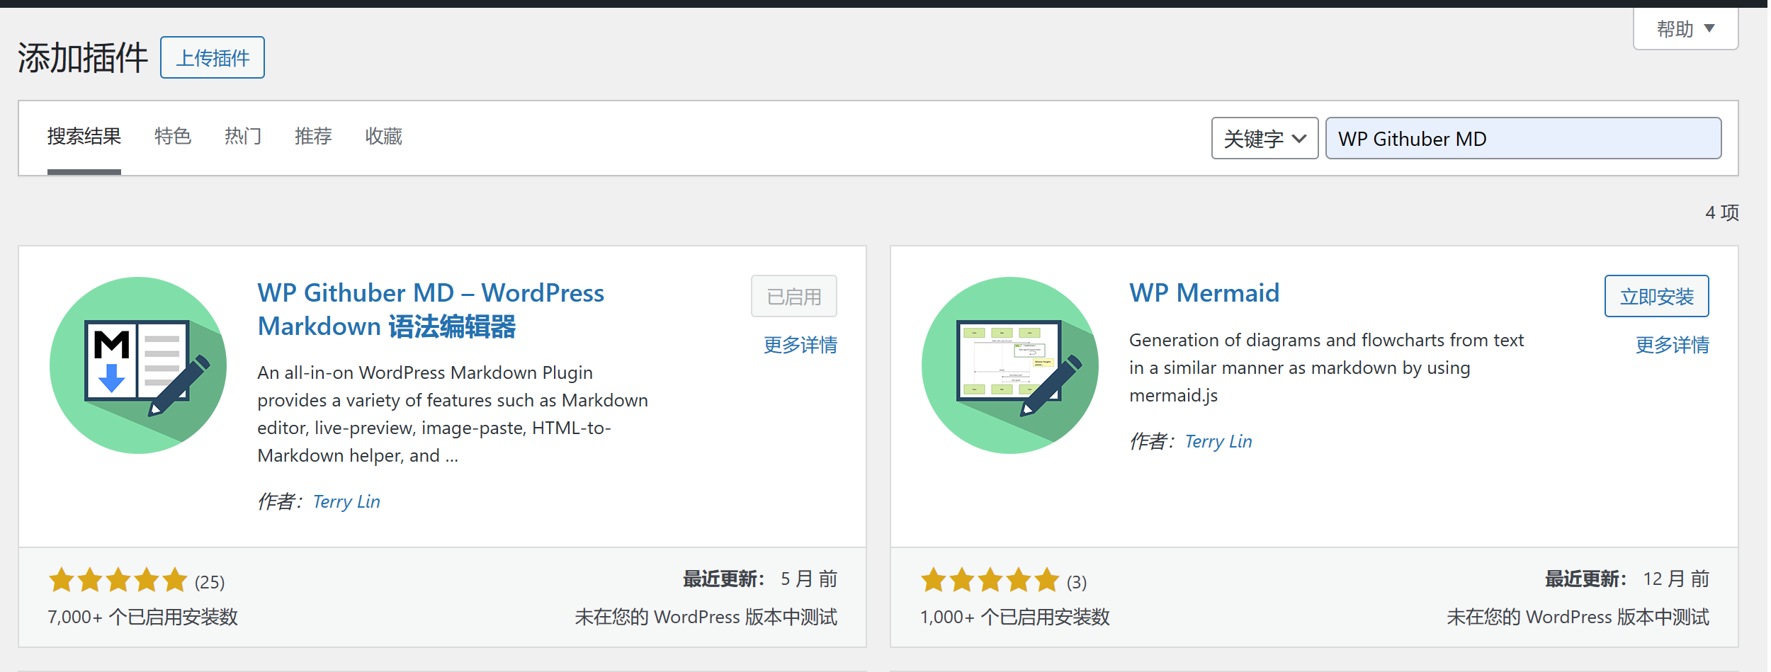Click the 上传插件 button
1771x672 pixels.
(213, 57)
